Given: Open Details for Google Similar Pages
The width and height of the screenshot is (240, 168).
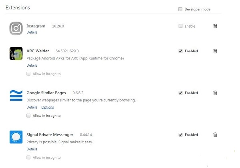Looking at the screenshot, I should (x=32, y=107).
